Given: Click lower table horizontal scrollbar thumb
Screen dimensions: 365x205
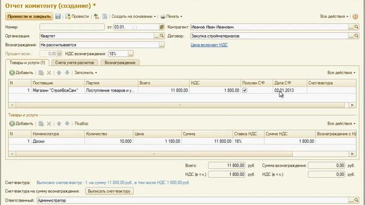Looking at the screenshot, I should point(154,154).
